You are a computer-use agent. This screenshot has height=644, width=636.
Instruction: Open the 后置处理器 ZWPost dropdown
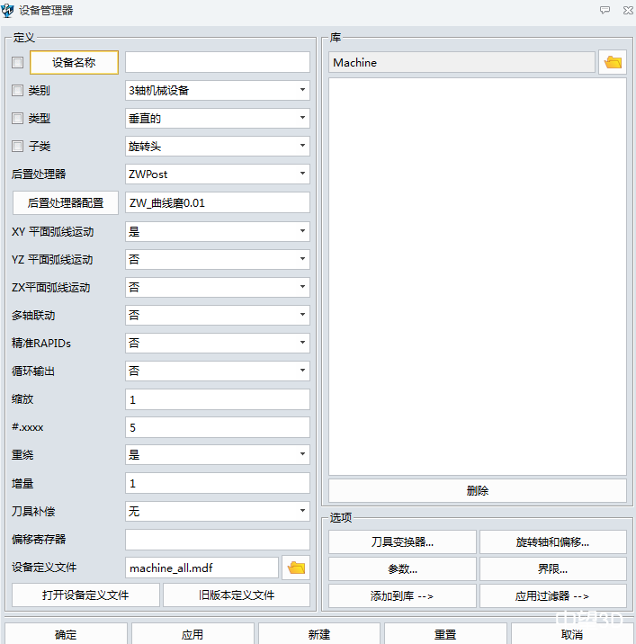coord(218,174)
